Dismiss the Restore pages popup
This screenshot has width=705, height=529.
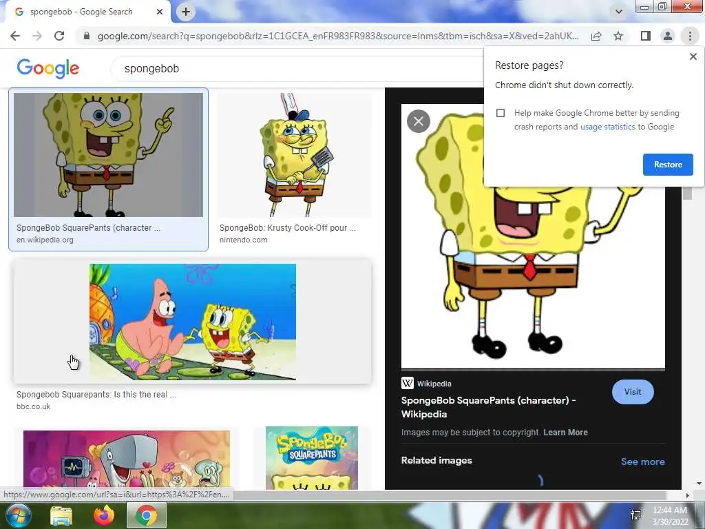click(x=693, y=56)
